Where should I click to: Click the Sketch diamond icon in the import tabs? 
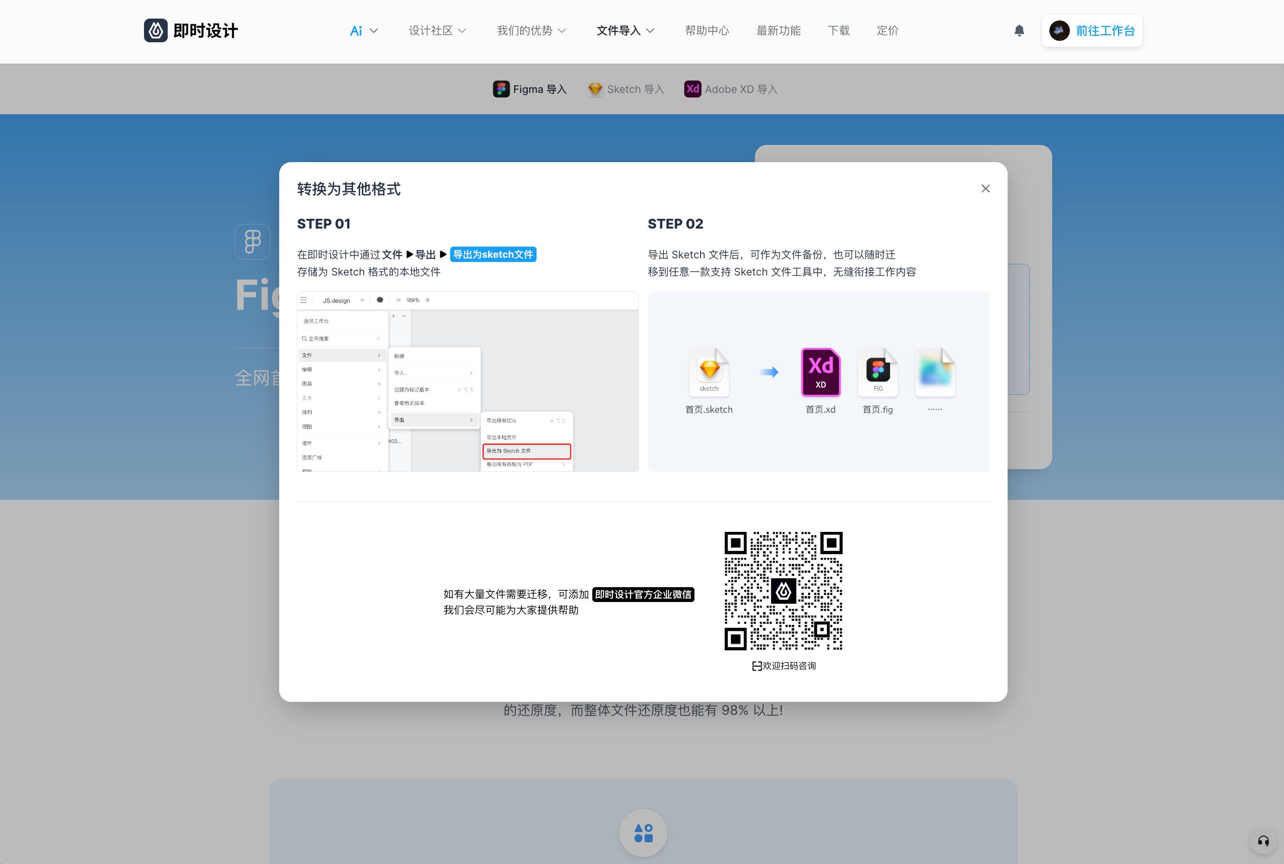pos(595,89)
